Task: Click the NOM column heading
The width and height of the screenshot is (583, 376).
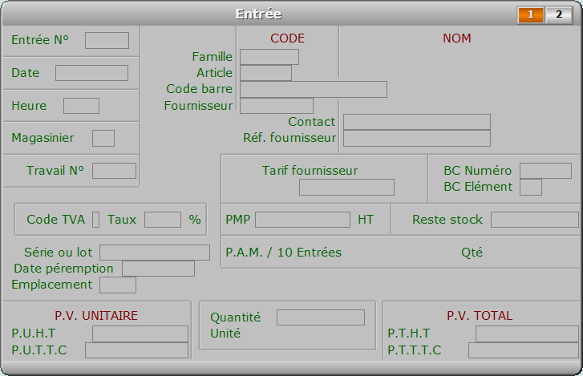Action: coord(457,38)
